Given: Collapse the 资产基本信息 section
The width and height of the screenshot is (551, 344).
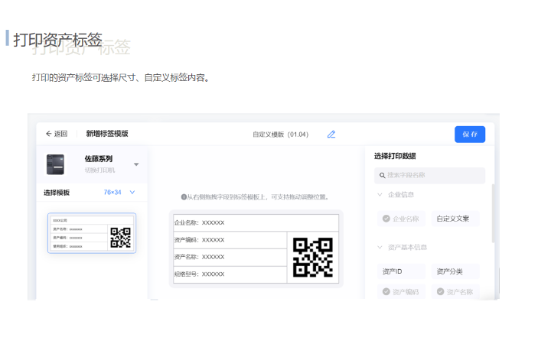Looking at the screenshot, I should [380, 248].
